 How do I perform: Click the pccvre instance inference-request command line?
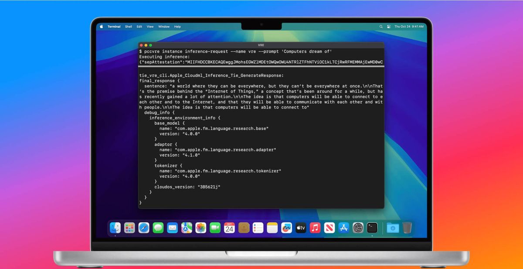pos(236,51)
